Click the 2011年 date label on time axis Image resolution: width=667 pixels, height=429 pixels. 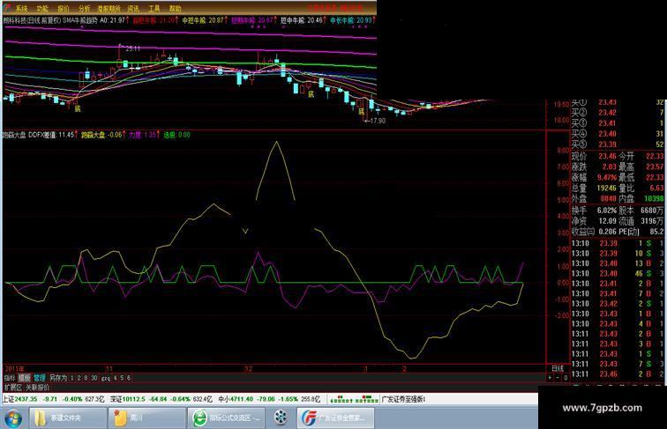pos(14,369)
